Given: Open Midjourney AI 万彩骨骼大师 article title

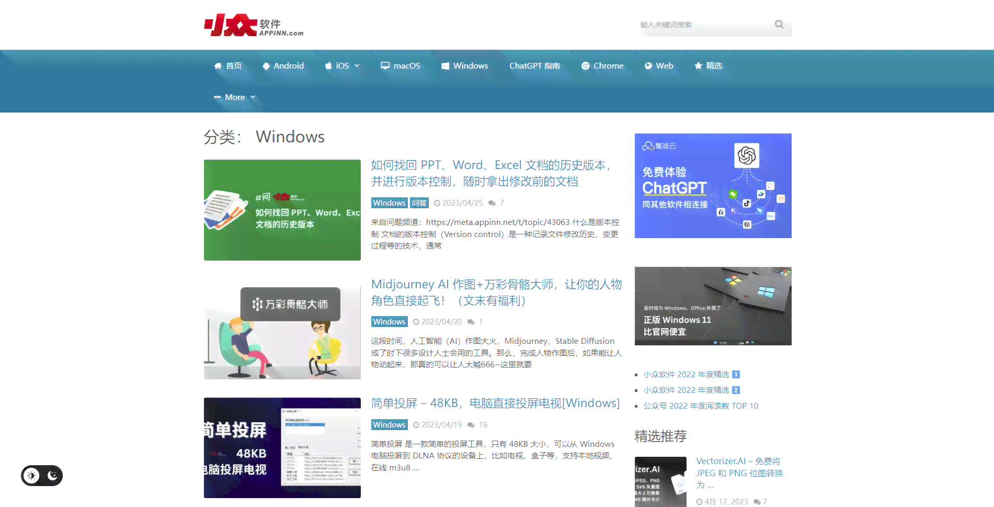Looking at the screenshot, I should [x=497, y=292].
